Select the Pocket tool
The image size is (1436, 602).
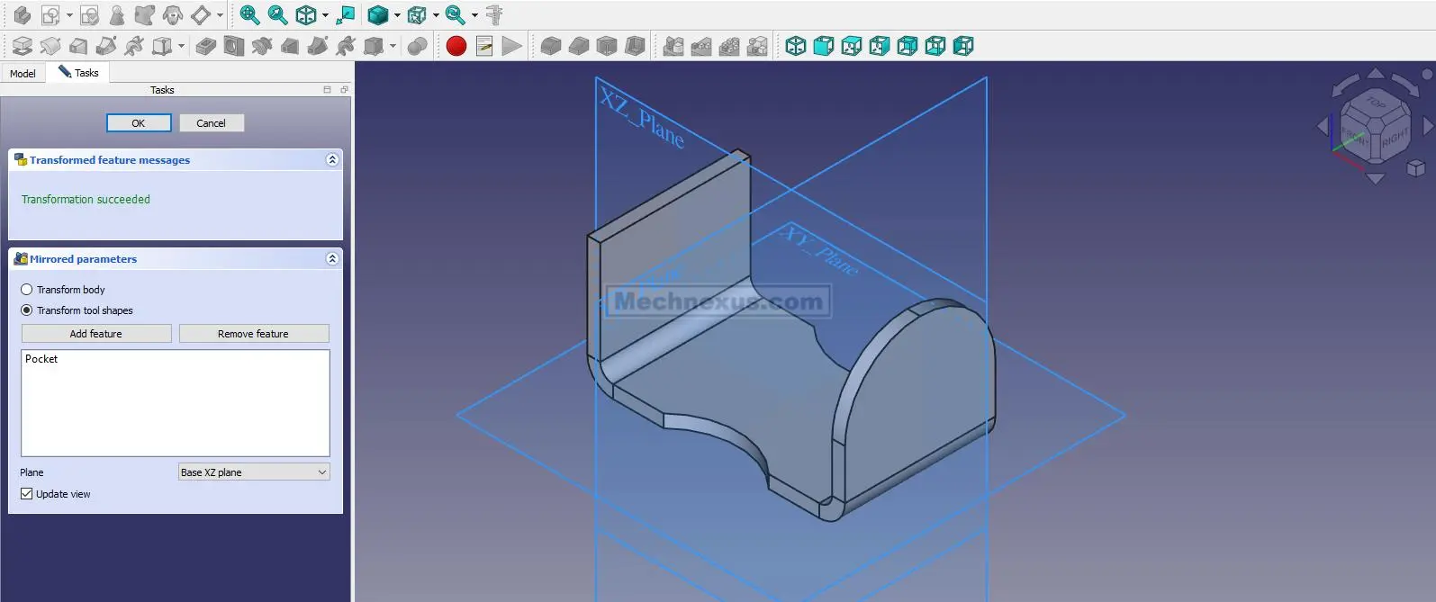point(206,46)
